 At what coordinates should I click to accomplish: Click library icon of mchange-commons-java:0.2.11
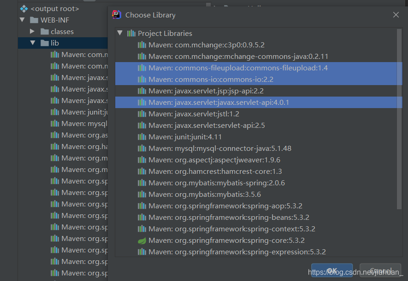142,56
